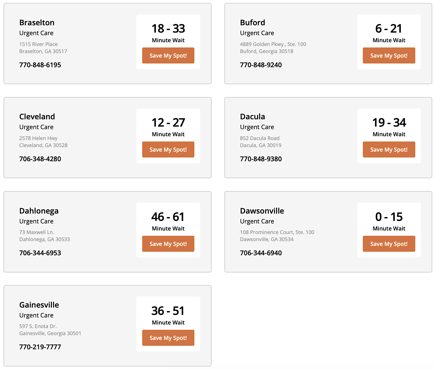
Task: Click Dawsonville phone 706-344-6940
Action: pos(261,253)
